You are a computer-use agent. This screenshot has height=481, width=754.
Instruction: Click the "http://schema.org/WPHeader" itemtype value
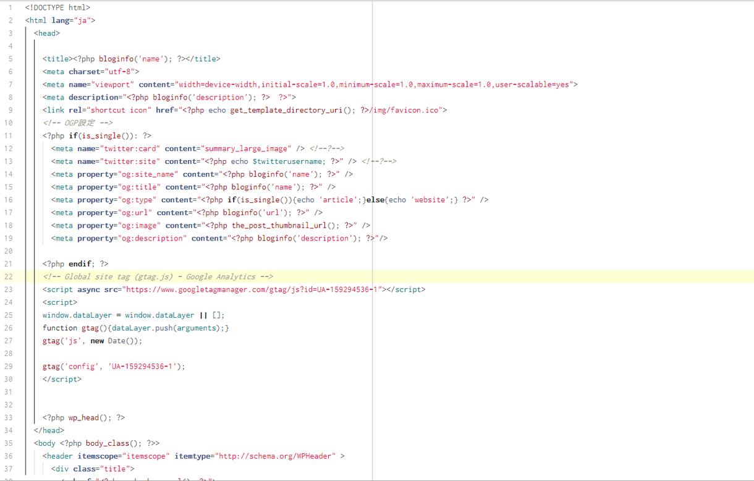click(x=275, y=456)
